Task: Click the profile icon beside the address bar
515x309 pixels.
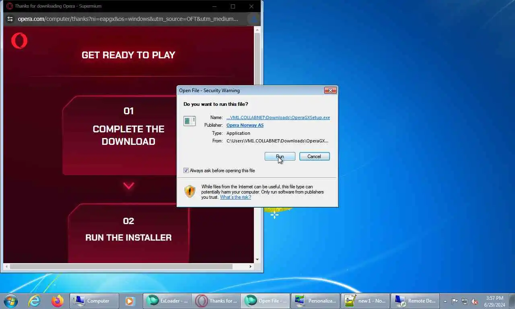Action: tap(253, 19)
